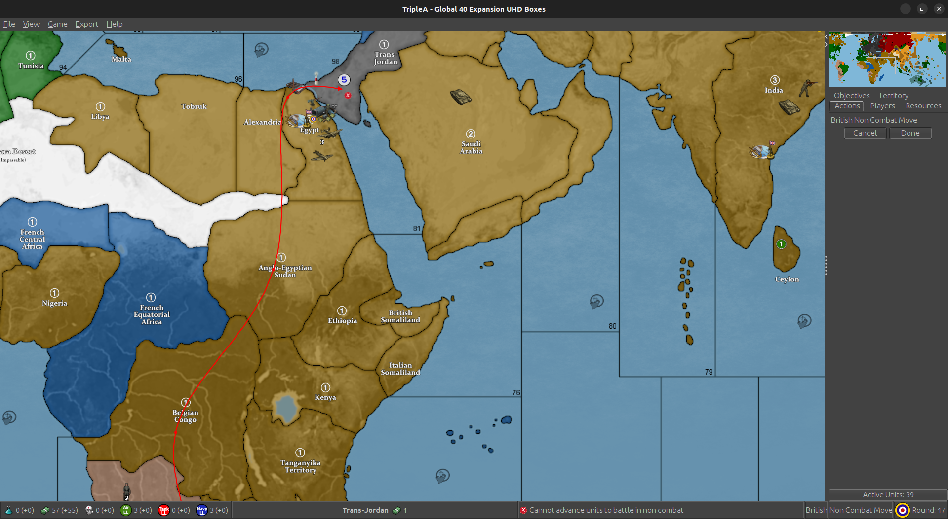Open the File menu
Image resolution: width=948 pixels, height=519 pixels.
[9, 24]
